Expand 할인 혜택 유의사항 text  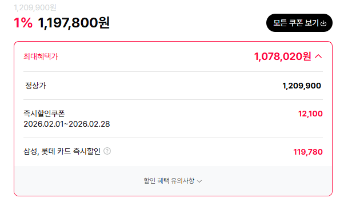pos(169,181)
